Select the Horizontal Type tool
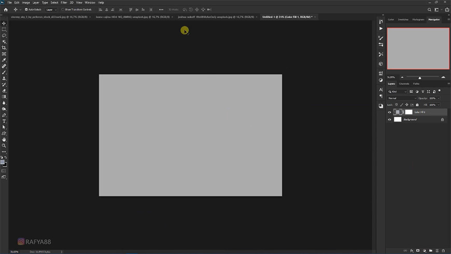The height and width of the screenshot is (254, 451). point(4,122)
